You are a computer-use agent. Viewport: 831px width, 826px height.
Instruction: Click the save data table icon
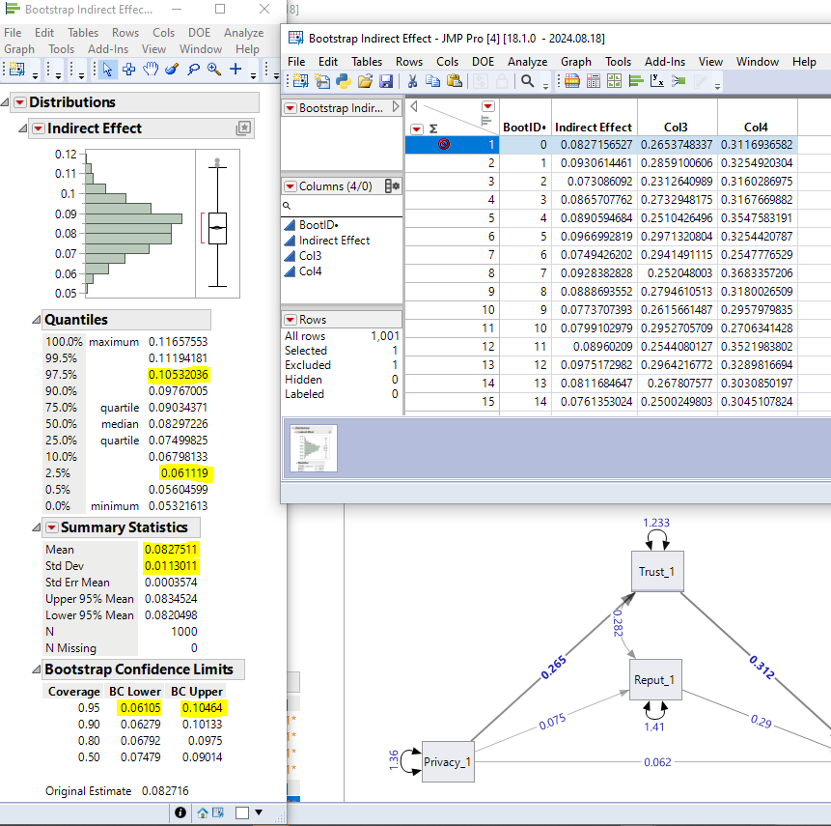click(386, 82)
